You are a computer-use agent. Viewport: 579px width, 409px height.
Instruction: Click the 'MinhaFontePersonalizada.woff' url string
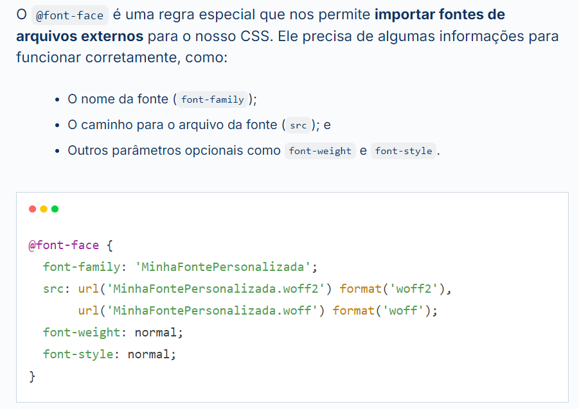(x=212, y=311)
